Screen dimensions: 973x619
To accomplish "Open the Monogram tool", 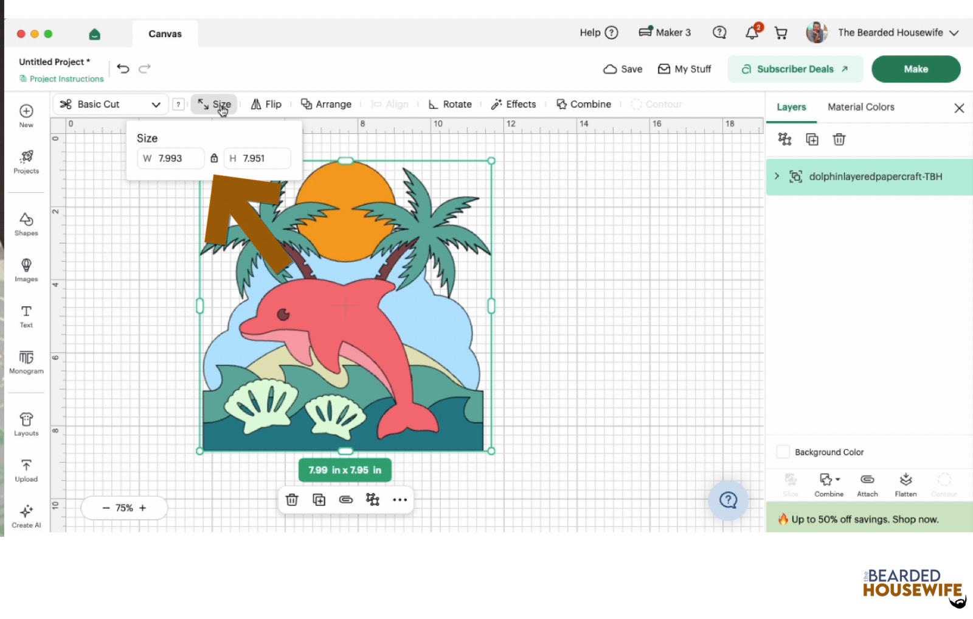I will (26, 362).
